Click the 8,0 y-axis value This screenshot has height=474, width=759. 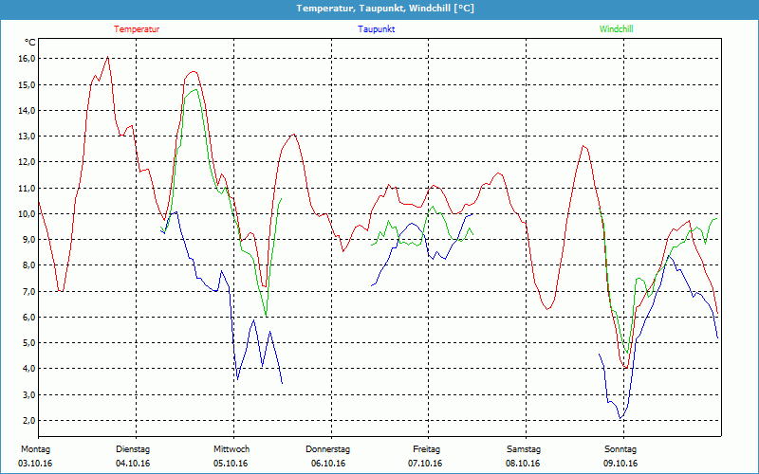(29, 265)
